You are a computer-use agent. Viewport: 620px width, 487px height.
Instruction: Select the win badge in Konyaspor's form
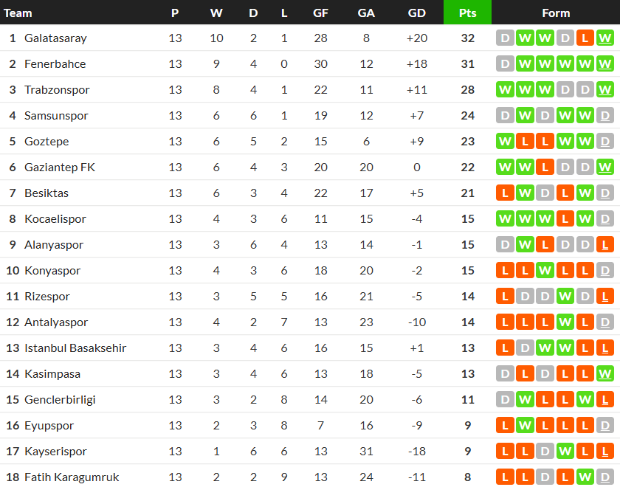(x=545, y=271)
